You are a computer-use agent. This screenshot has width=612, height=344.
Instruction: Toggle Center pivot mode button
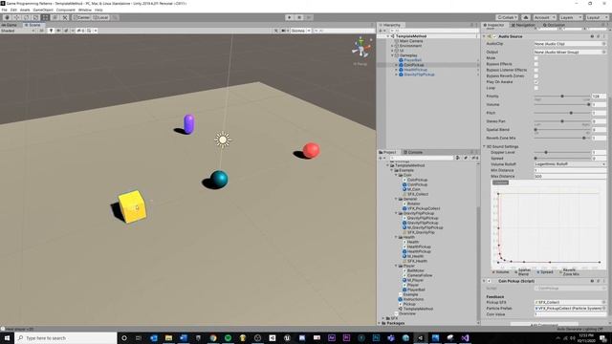point(81,17)
